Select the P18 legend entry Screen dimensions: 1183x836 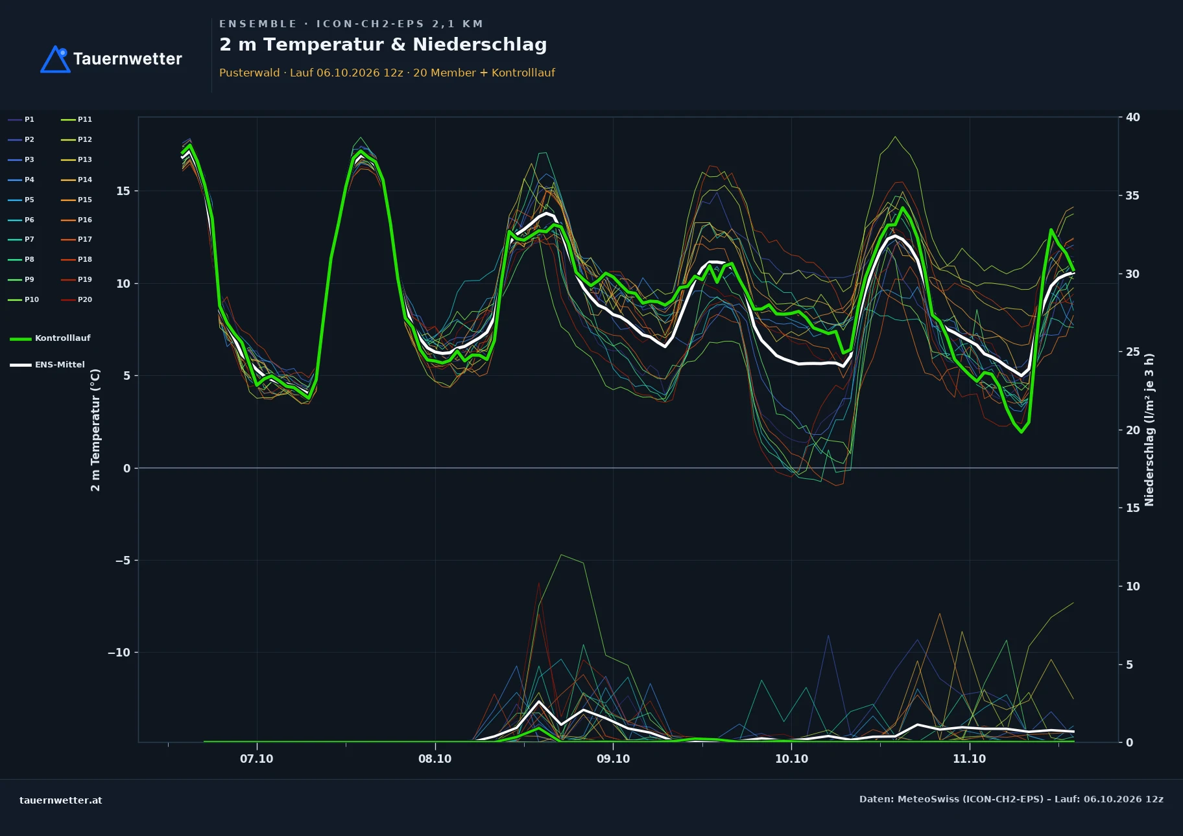77,259
